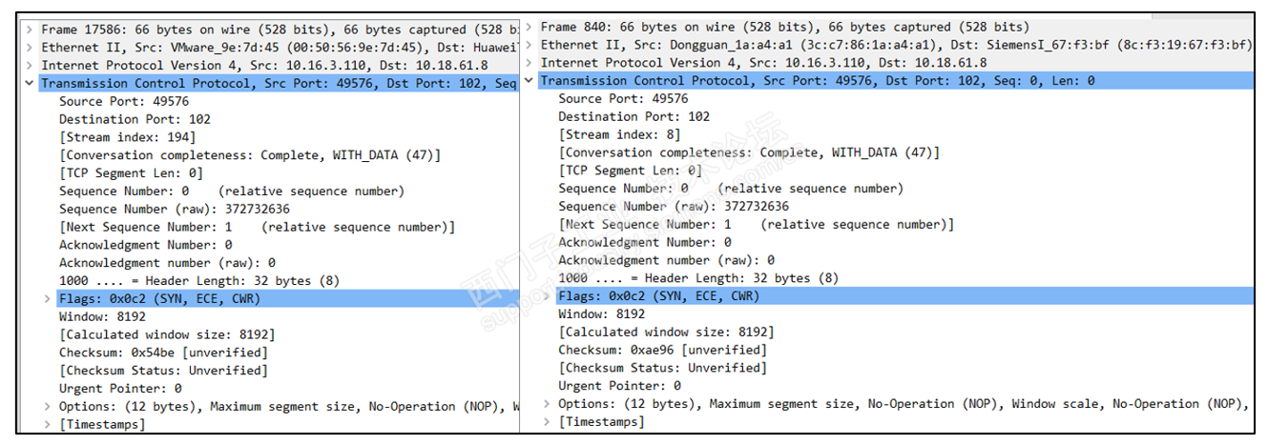Select Checksum 0xae96 [unverified] line
Image resolution: width=1267 pixels, height=444 pixels.
pos(662,350)
